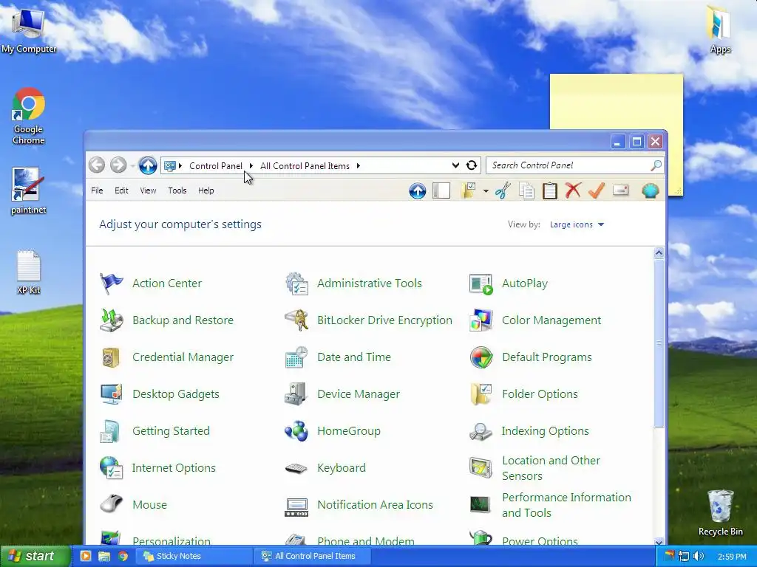Select the XP Kit desktop file
Viewport: 757px width, 567px height.
(29, 272)
